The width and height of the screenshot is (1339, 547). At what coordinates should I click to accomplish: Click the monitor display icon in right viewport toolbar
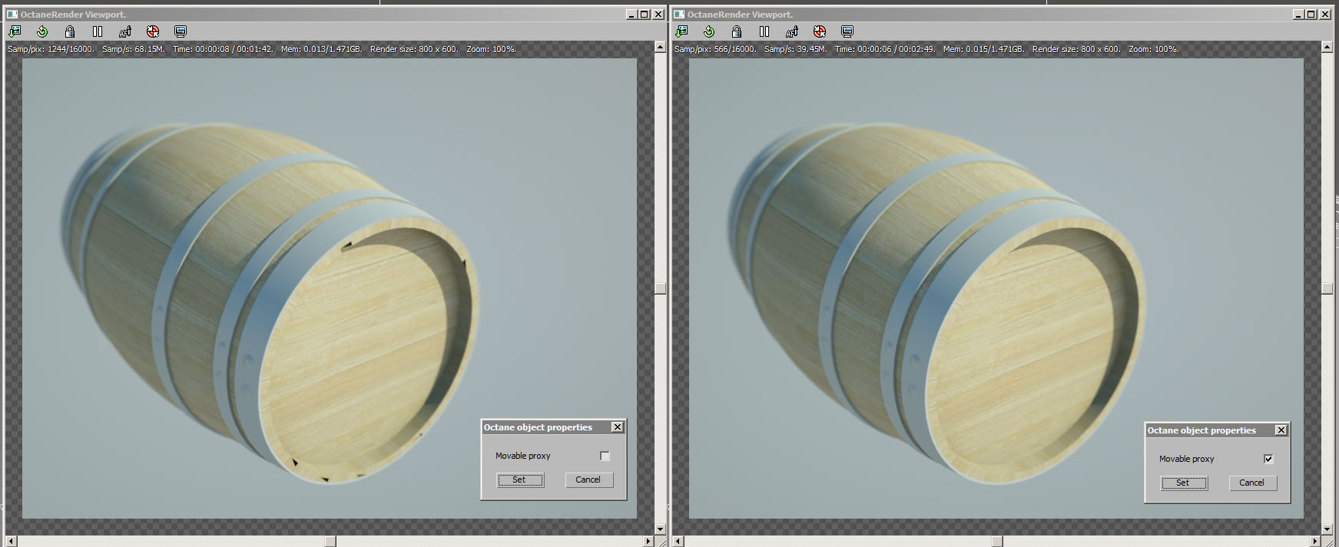click(847, 31)
